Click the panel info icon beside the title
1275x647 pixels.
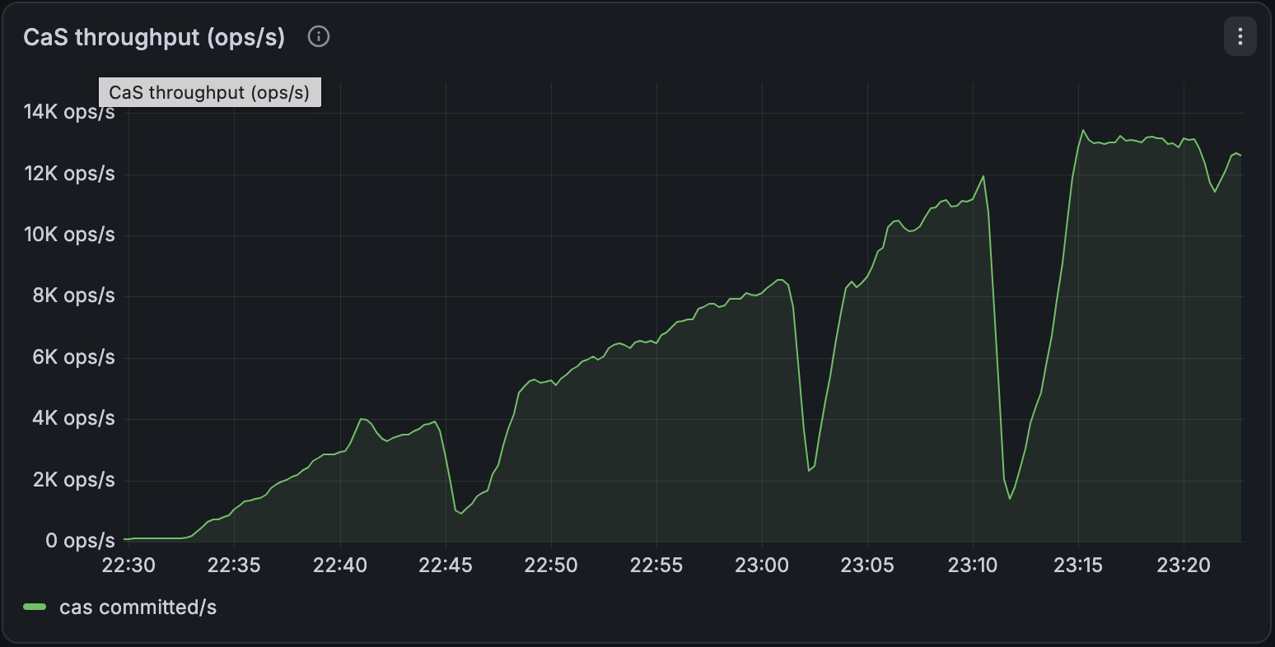click(x=319, y=36)
